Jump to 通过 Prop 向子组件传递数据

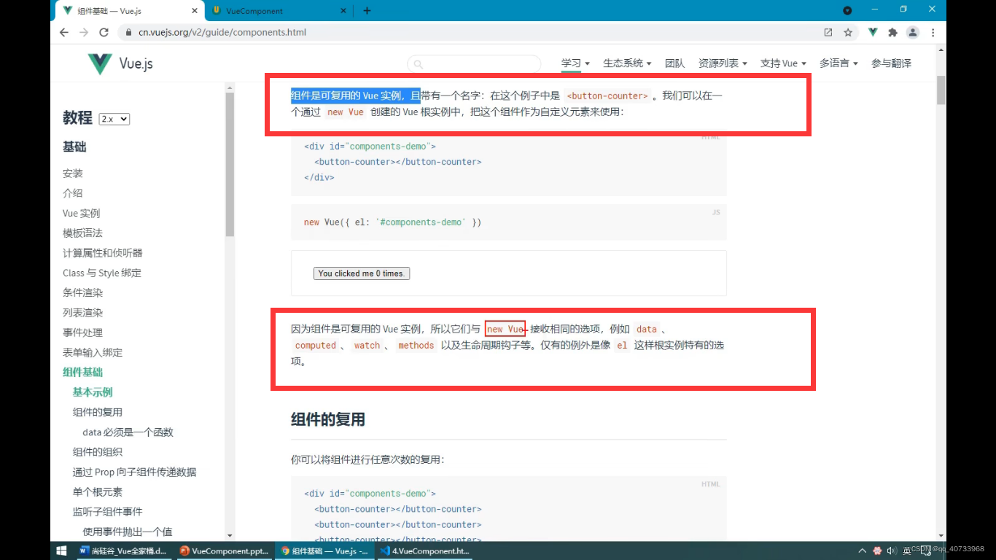tap(134, 472)
